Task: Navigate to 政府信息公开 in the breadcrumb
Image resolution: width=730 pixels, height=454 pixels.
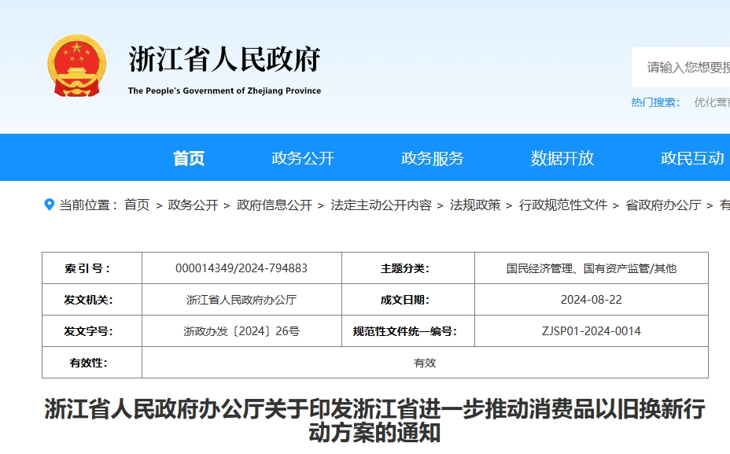Action: (x=275, y=205)
